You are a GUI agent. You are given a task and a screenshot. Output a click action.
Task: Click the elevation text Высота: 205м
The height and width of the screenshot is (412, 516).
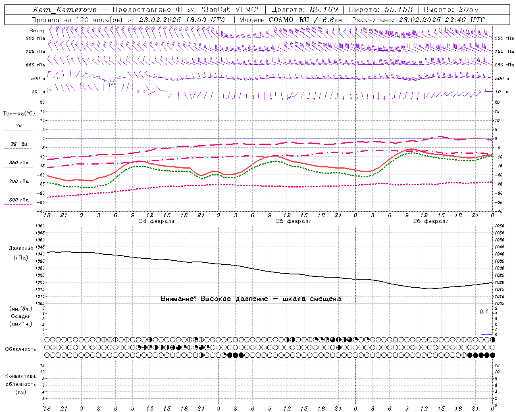pyautogui.click(x=451, y=10)
